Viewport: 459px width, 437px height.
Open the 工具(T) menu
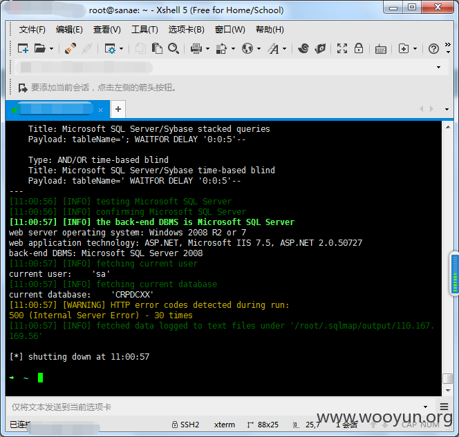(x=144, y=30)
